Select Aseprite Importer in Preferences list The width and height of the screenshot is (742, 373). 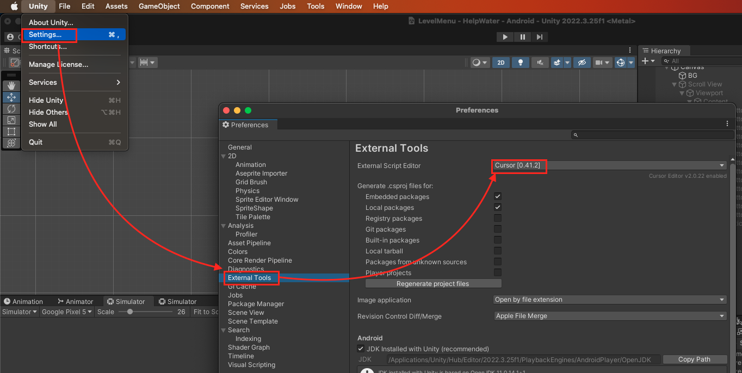(261, 173)
